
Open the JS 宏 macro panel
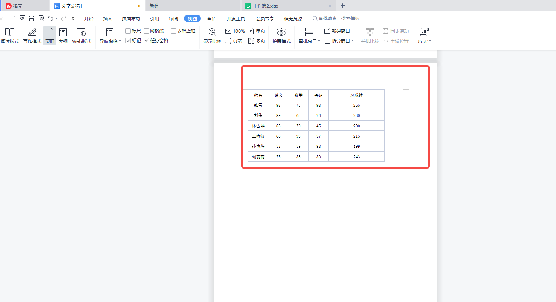[424, 36]
